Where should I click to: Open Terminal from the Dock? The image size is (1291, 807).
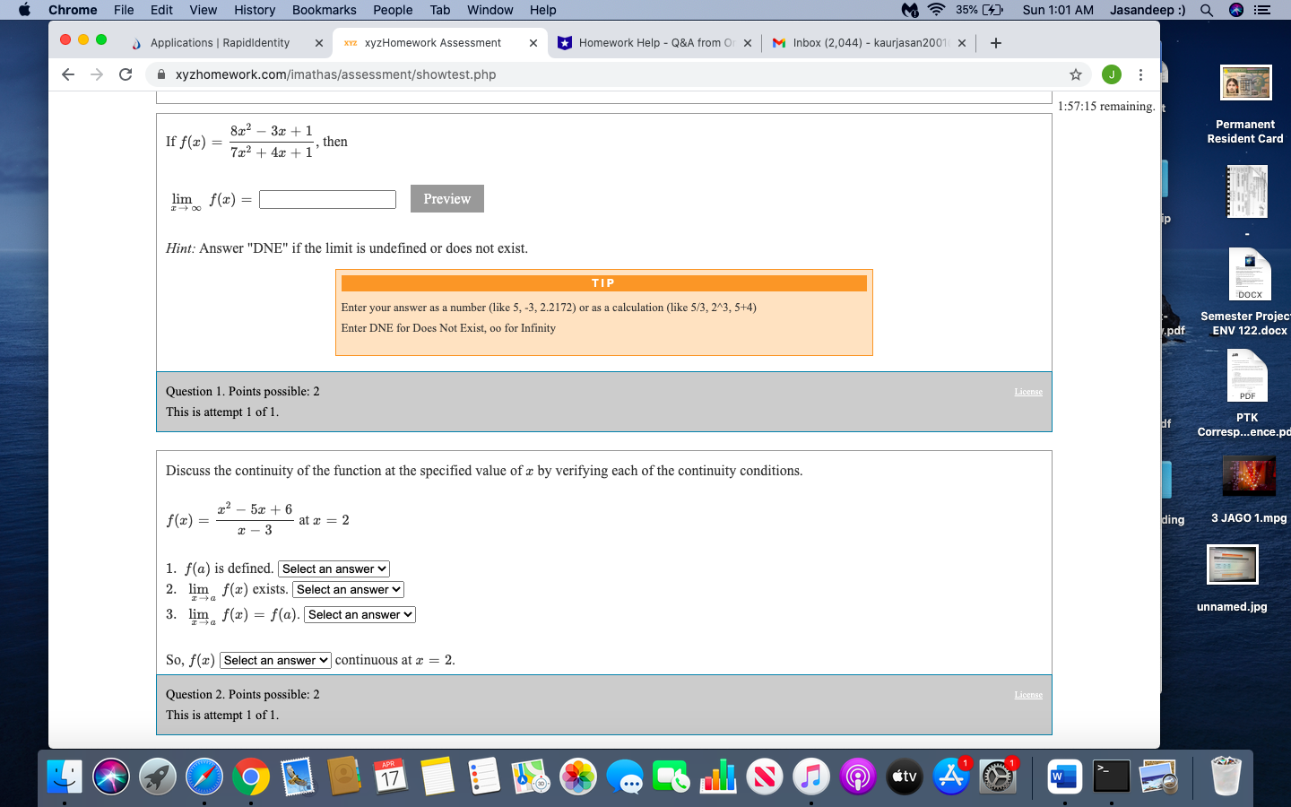[1111, 777]
